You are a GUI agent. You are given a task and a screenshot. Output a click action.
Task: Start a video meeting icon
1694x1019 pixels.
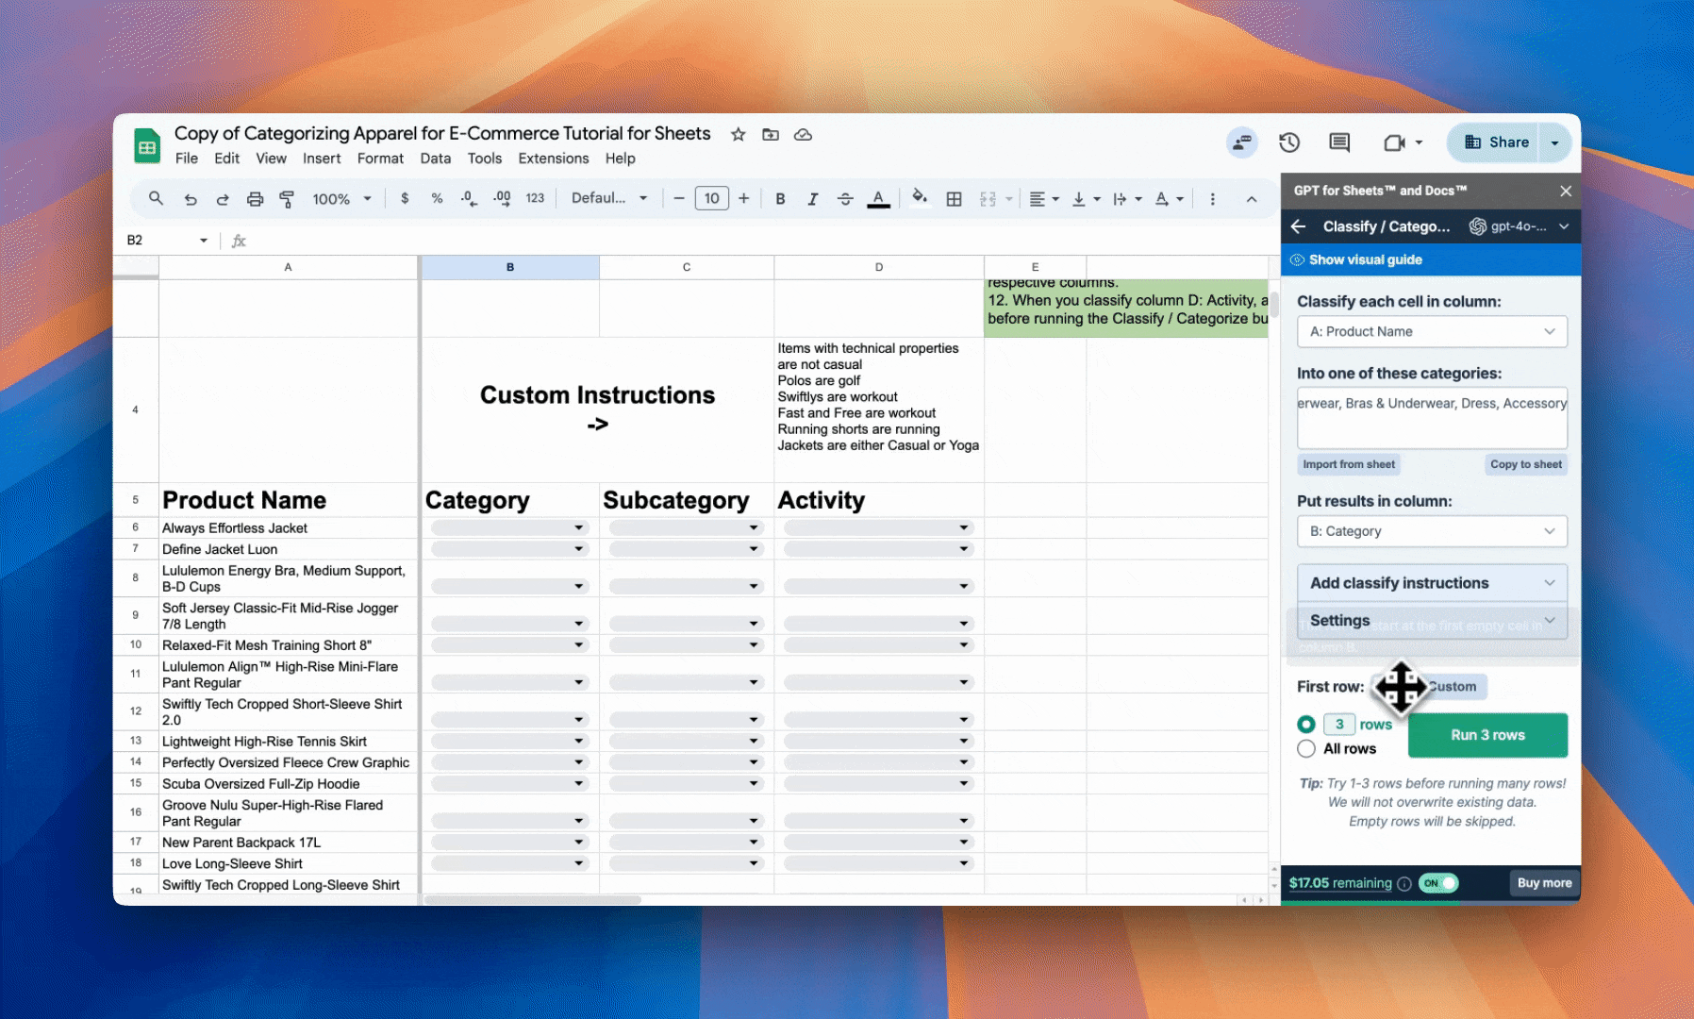pyautogui.click(x=1394, y=142)
